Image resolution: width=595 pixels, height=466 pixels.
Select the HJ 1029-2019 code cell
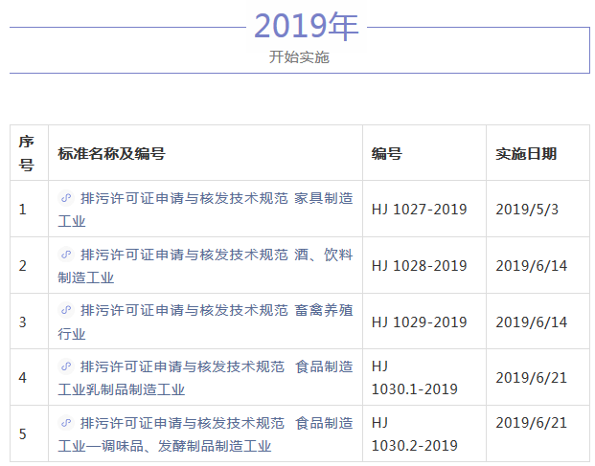point(419,322)
